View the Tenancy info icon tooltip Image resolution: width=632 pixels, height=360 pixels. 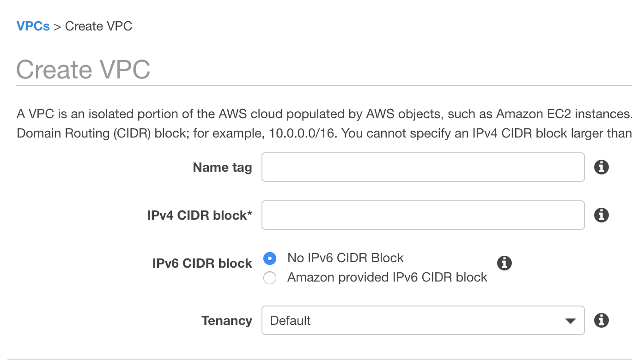pyautogui.click(x=601, y=320)
